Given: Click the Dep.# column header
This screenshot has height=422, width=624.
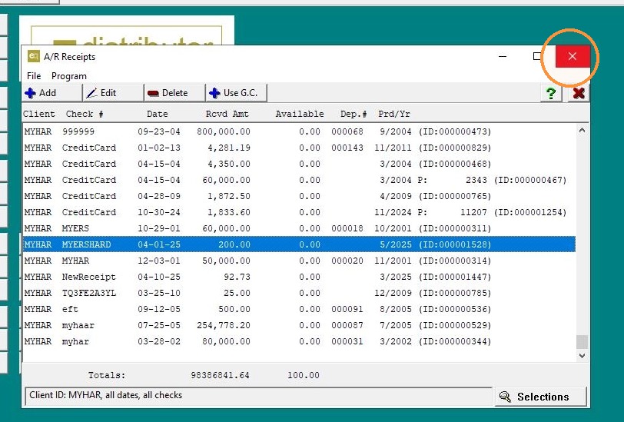Looking at the screenshot, I should tap(353, 114).
